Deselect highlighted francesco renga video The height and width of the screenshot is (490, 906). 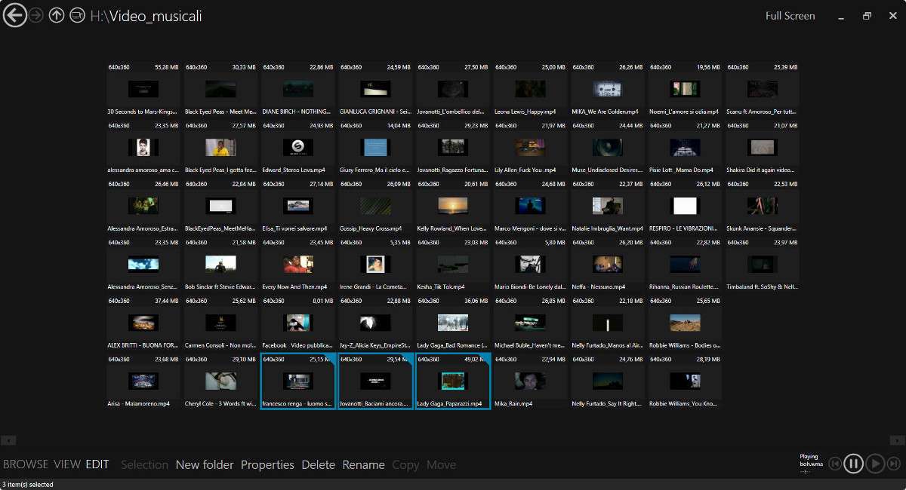click(x=298, y=381)
